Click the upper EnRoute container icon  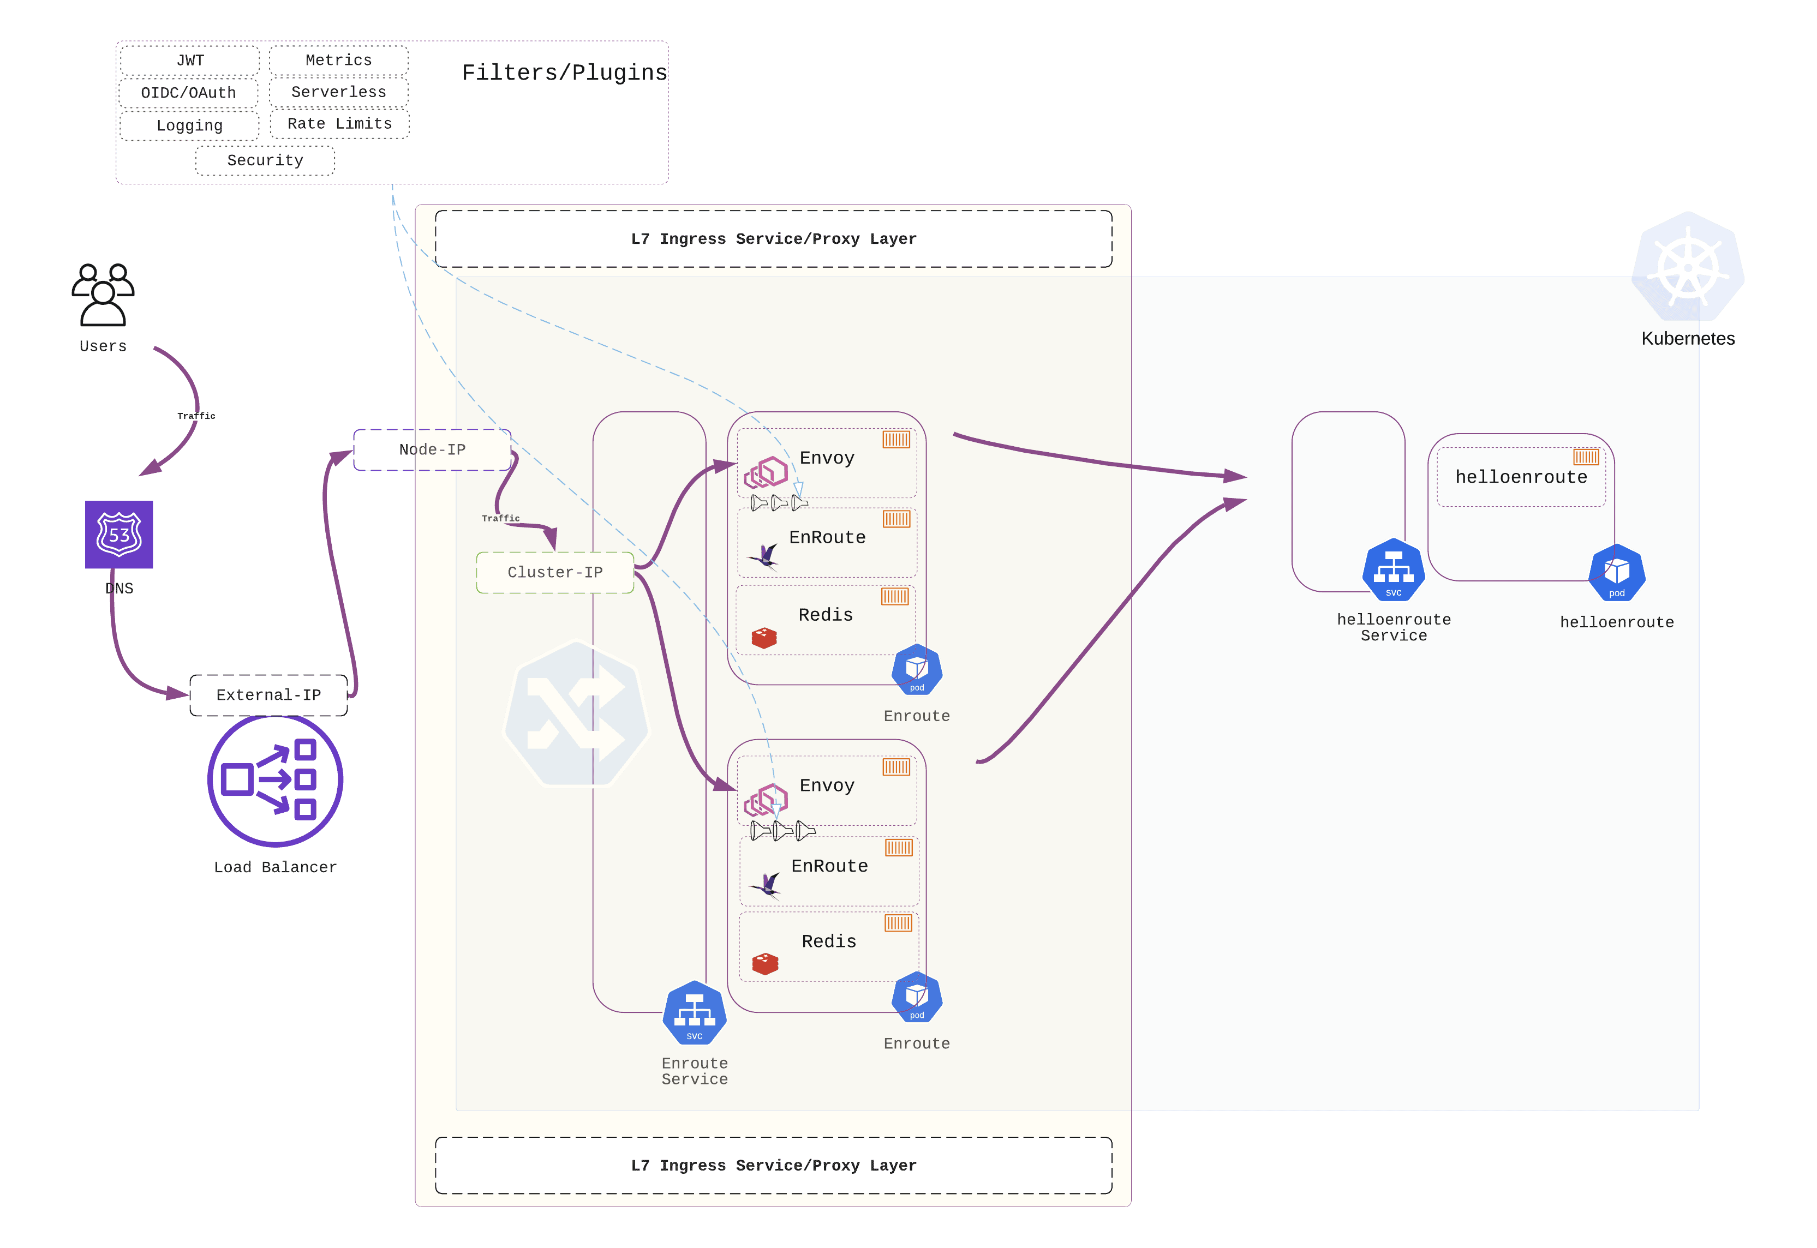(896, 518)
